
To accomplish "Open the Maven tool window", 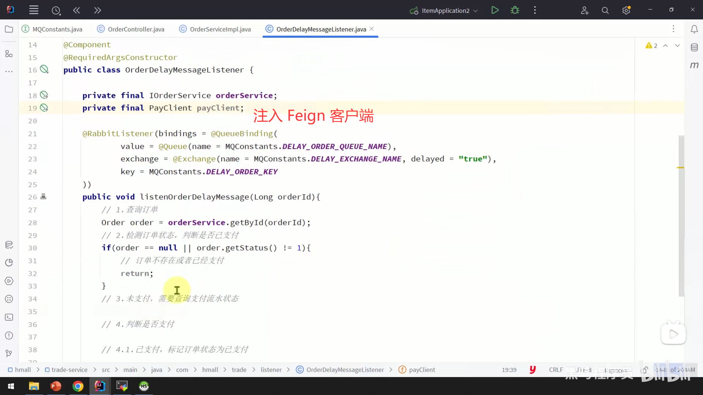I will click(x=694, y=65).
